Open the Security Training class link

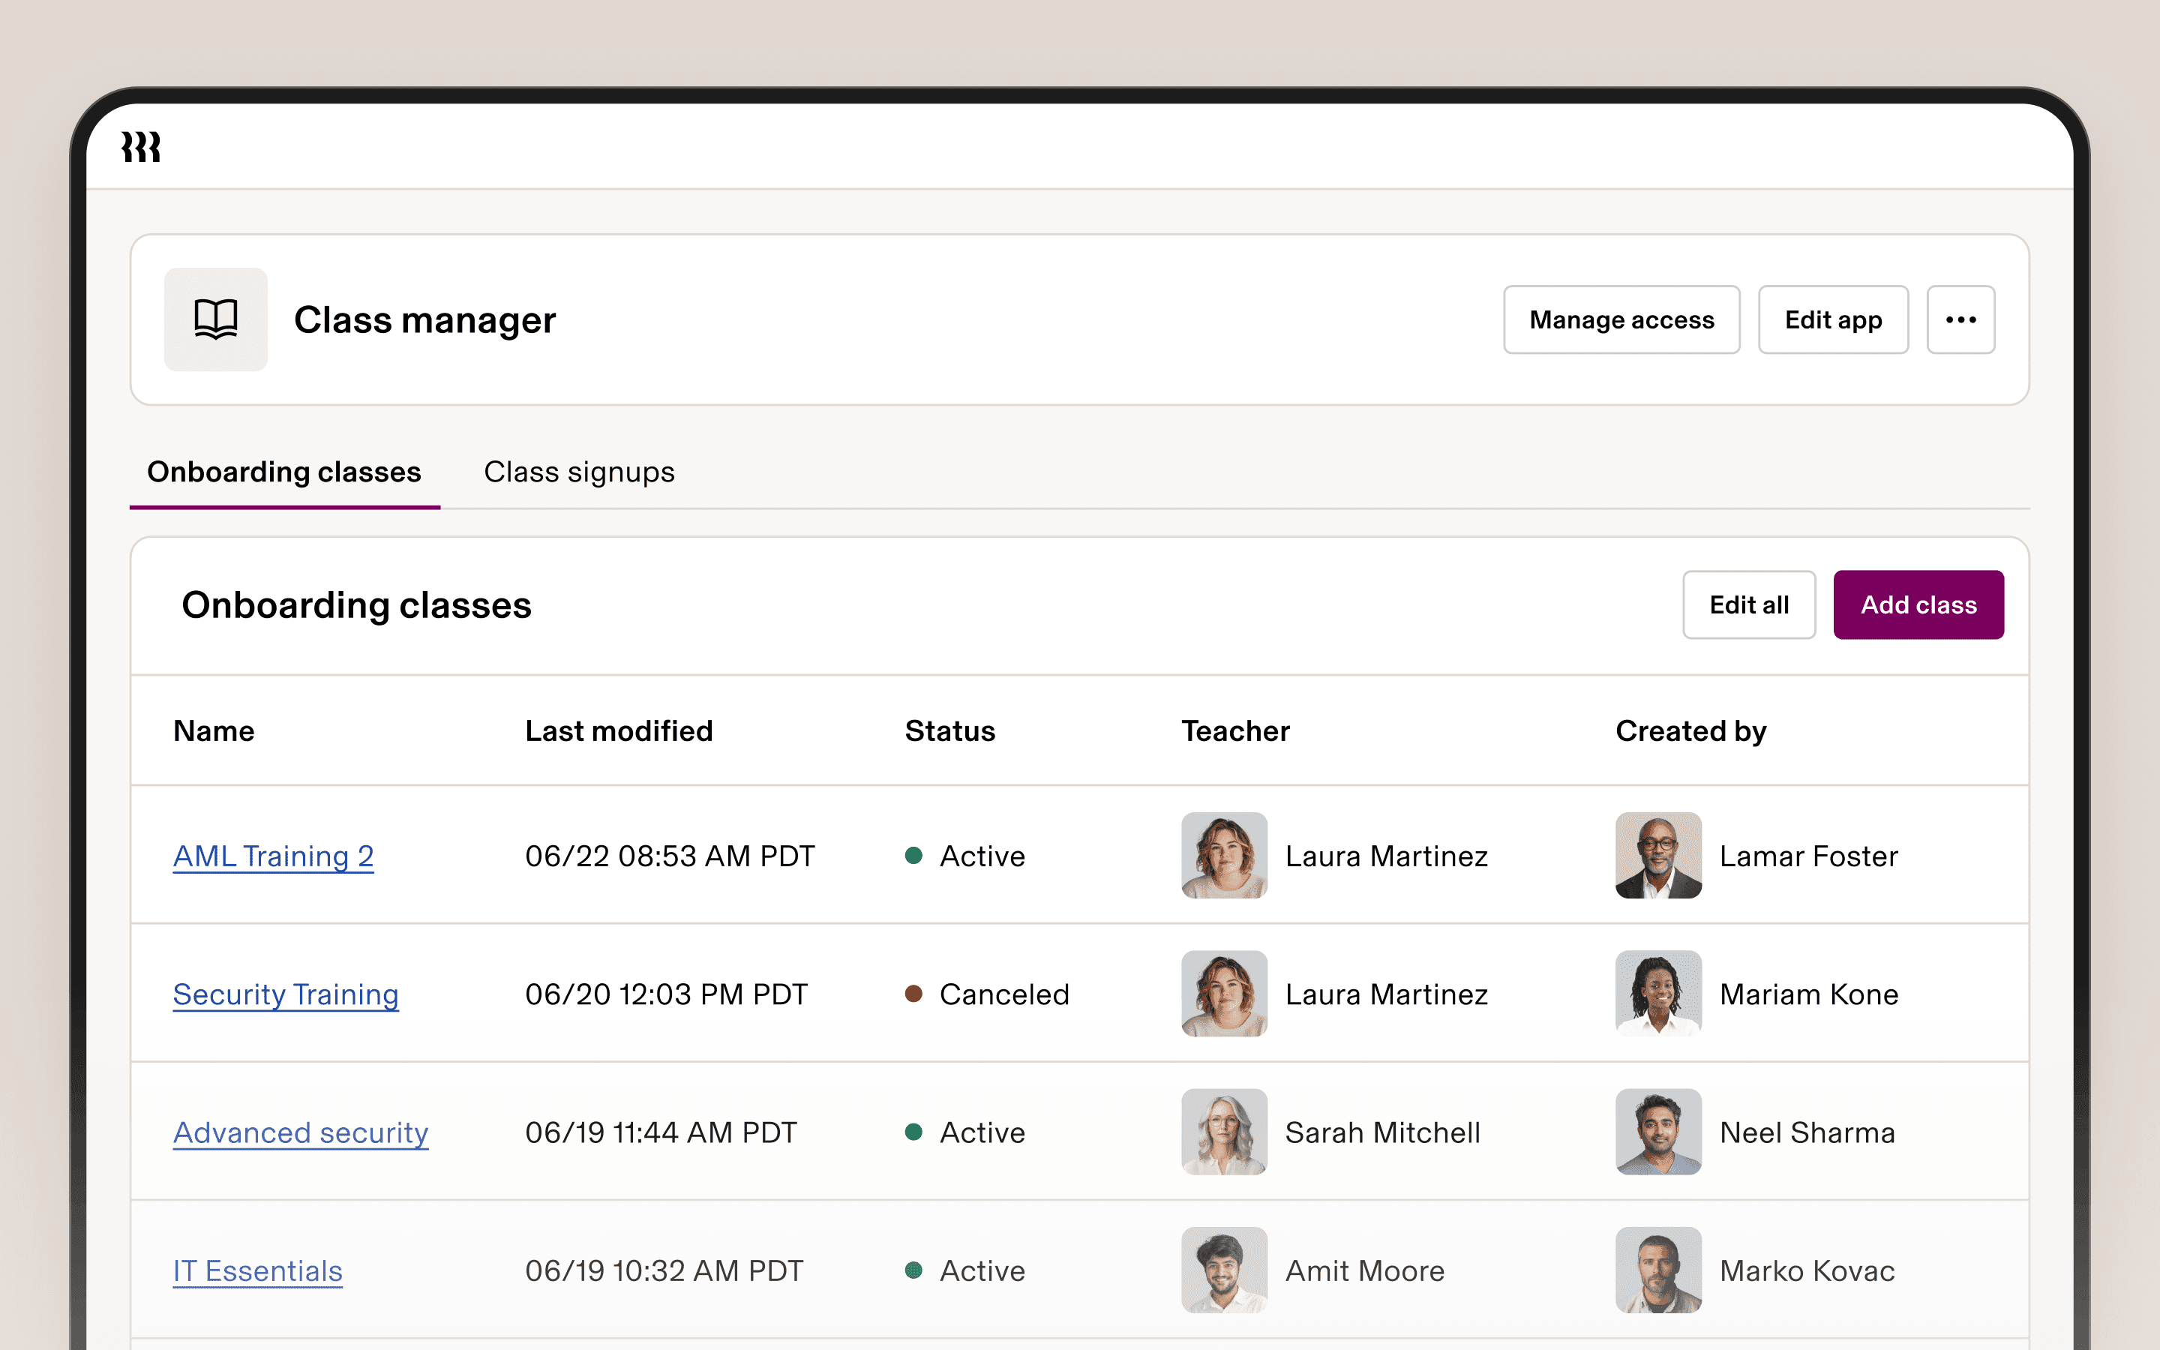286,994
